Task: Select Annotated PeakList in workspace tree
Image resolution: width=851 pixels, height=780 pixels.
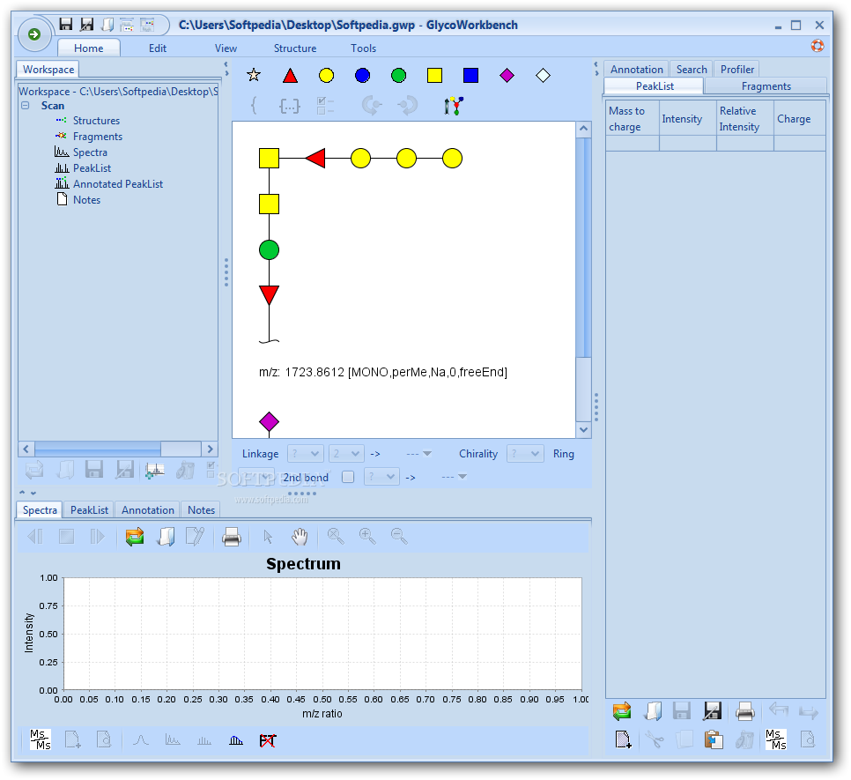Action: [x=118, y=184]
